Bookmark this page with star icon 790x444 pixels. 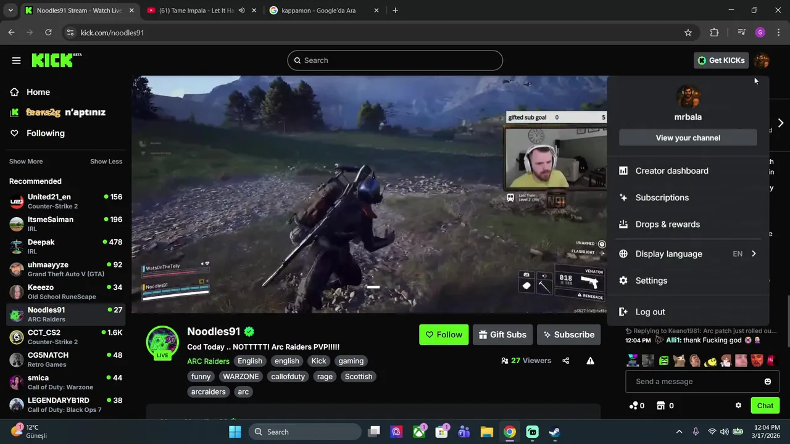pyautogui.click(x=688, y=33)
